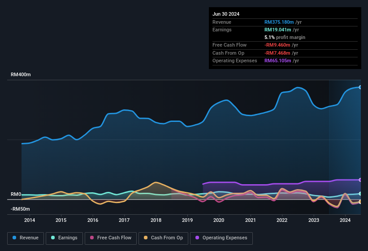Image resolution: width=368 pixels, height=251 pixels.
Task: Click the RM375.180m revenue value
Action: click(x=279, y=22)
